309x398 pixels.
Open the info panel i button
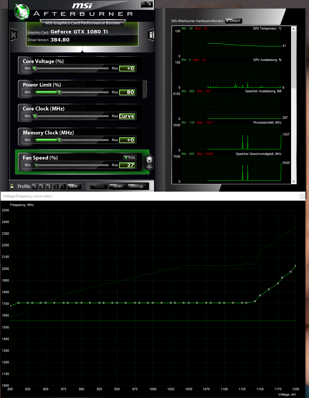click(151, 35)
